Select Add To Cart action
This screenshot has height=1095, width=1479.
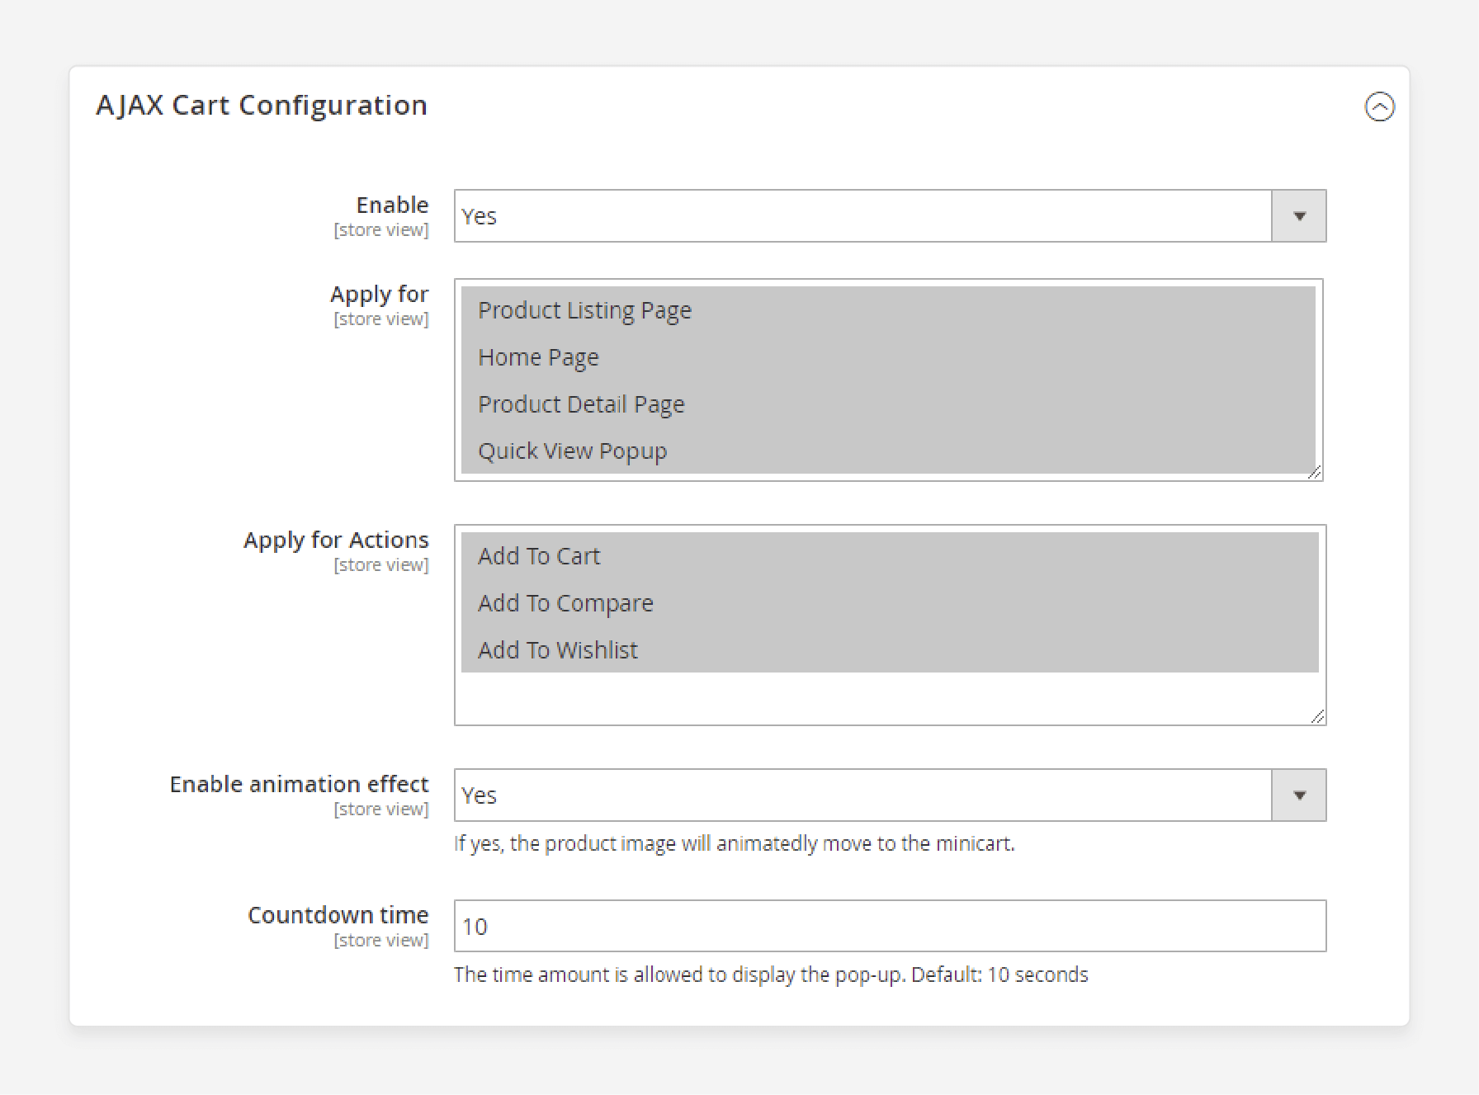tap(890, 556)
